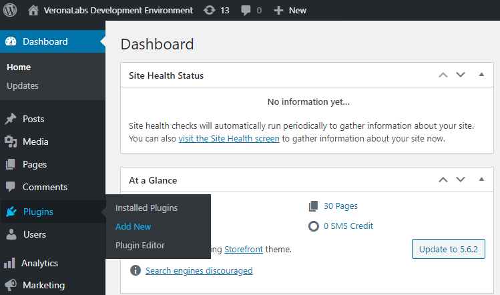Screen dimensions: 500x295
Task: Click the pages icon beside 30 Pages
Action: (314, 206)
